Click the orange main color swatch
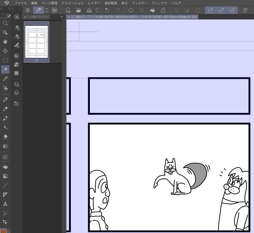Viewport: 254px width, 233px height. click(3, 231)
